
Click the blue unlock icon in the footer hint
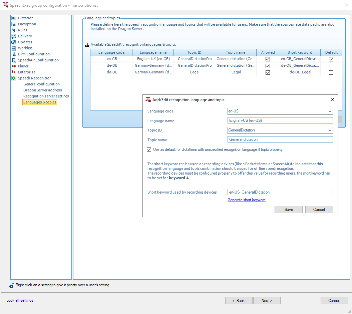tap(12, 285)
